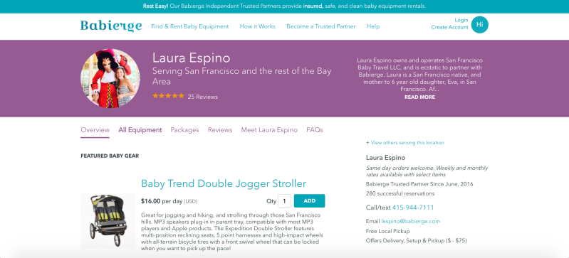This screenshot has height=258, width=569.
Task: Open Become a Trusted Partner page
Action: pos(320,26)
